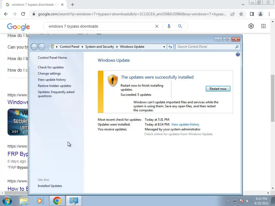Open Check for updates link
The image size is (275, 206).
[51, 67]
